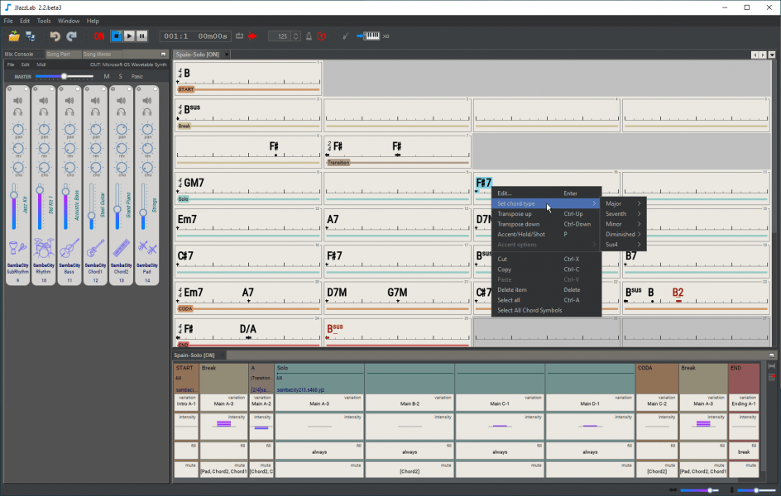
Task: Click the save song icon
Action: coord(31,36)
